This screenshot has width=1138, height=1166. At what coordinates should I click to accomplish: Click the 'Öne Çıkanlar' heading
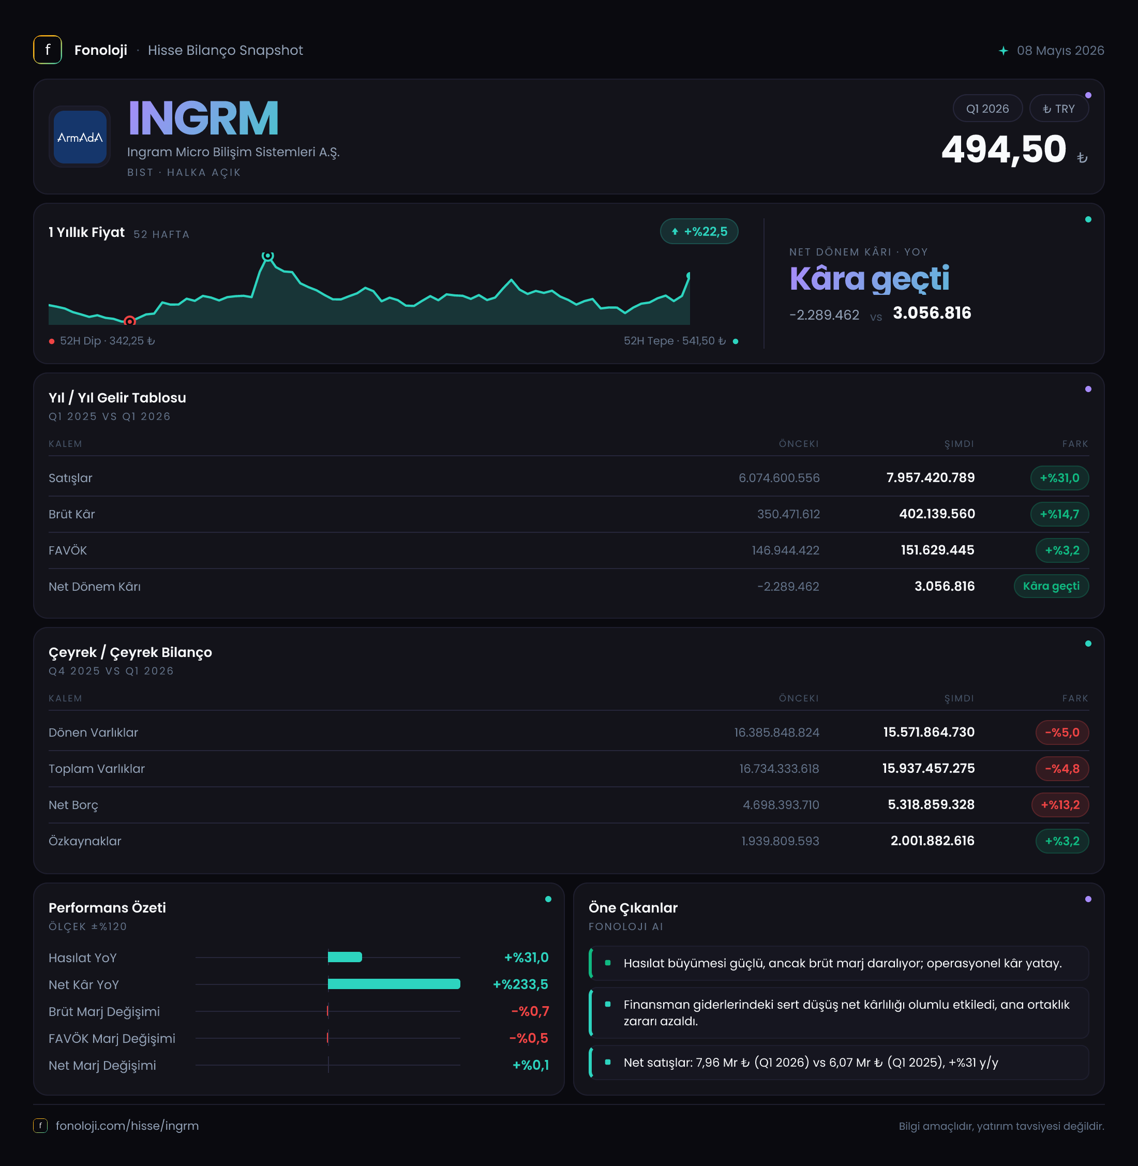click(633, 908)
